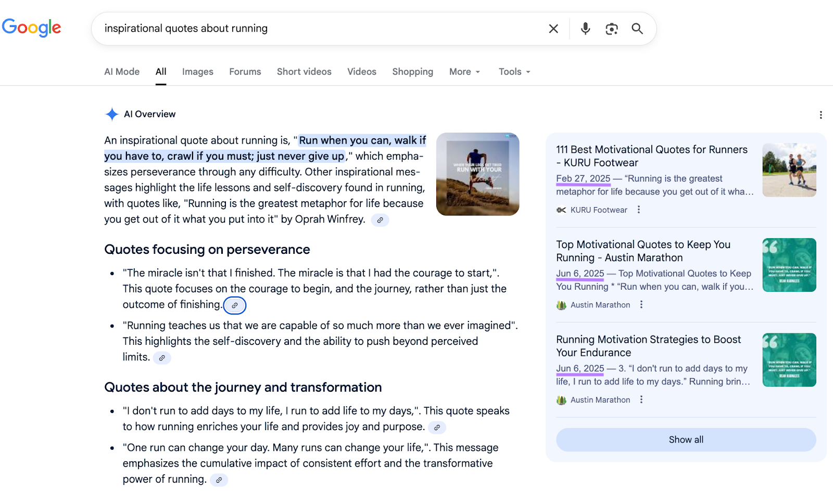This screenshot has width=833, height=491.
Task: Open the Tools dropdown
Action: point(513,71)
